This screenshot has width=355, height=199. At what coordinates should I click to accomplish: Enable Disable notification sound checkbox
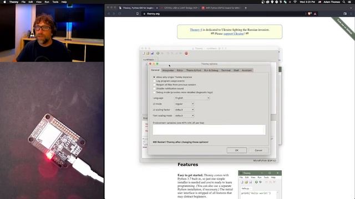pos(154,88)
